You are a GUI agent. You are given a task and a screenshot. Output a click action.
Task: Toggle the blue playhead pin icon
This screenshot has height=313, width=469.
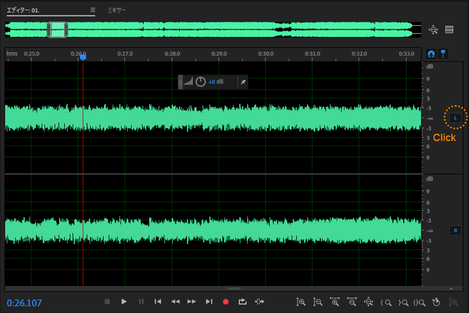[x=443, y=54]
